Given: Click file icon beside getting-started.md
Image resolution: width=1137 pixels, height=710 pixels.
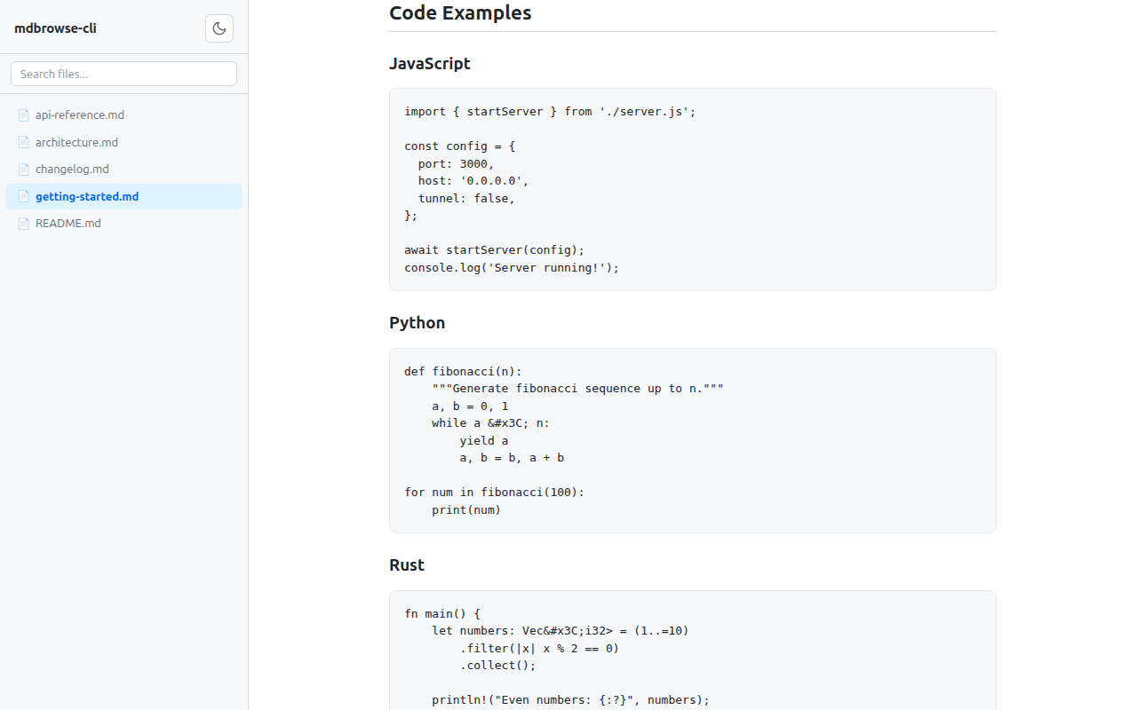Looking at the screenshot, I should pyautogui.click(x=24, y=196).
